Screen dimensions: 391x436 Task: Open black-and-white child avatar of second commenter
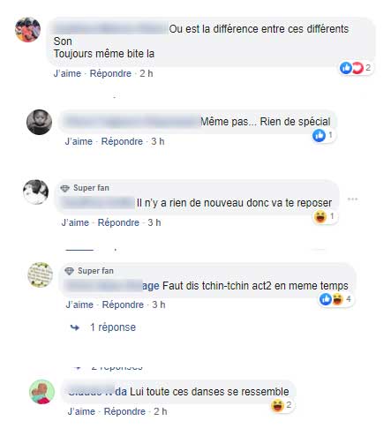[x=39, y=122]
